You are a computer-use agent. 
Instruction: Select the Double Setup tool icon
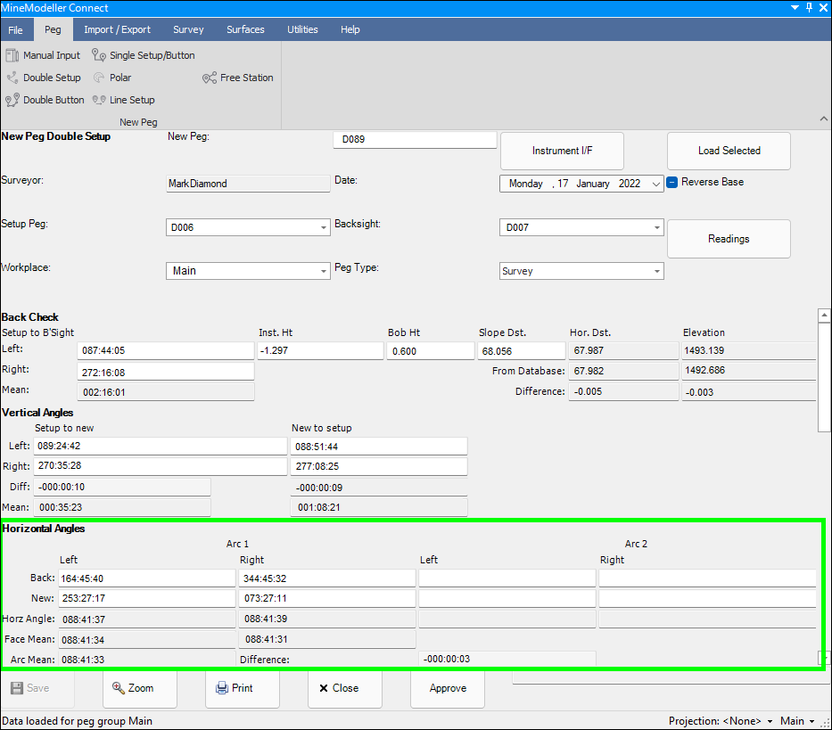(x=12, y=78)
